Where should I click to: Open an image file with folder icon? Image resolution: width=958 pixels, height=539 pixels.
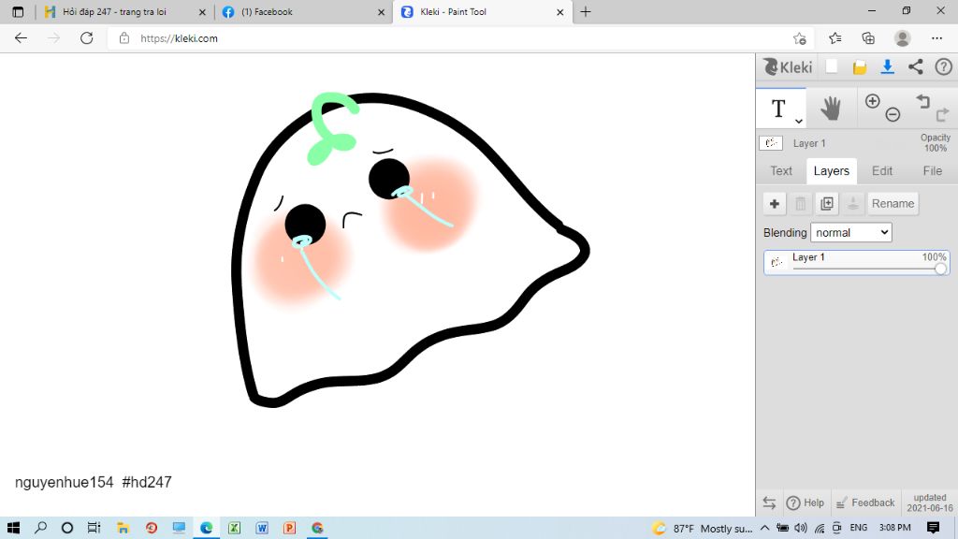pos(860,67)
